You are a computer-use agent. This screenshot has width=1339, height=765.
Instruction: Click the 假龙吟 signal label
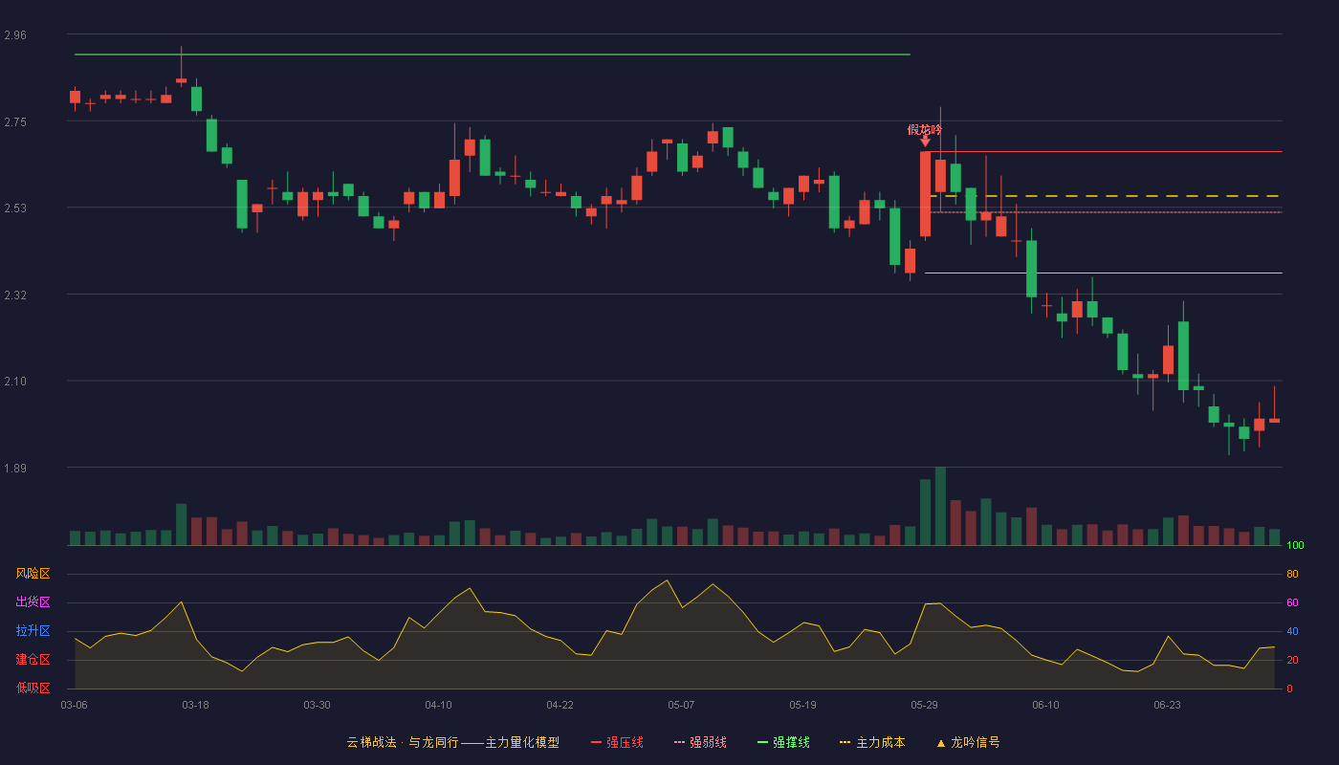[925, 129]
